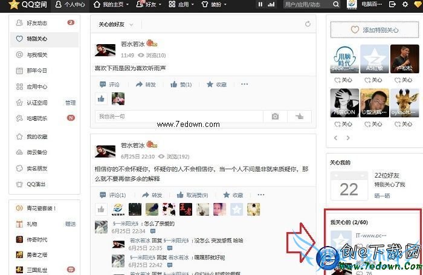
Task: Click the QQ空间 star logo
Action: point(14,5)
